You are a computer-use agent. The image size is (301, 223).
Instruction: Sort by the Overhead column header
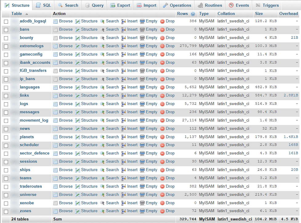point(288,14)
